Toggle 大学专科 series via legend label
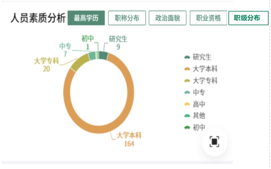Image resolution: width=271 pixels, height=169 pixels. point(205,81)
